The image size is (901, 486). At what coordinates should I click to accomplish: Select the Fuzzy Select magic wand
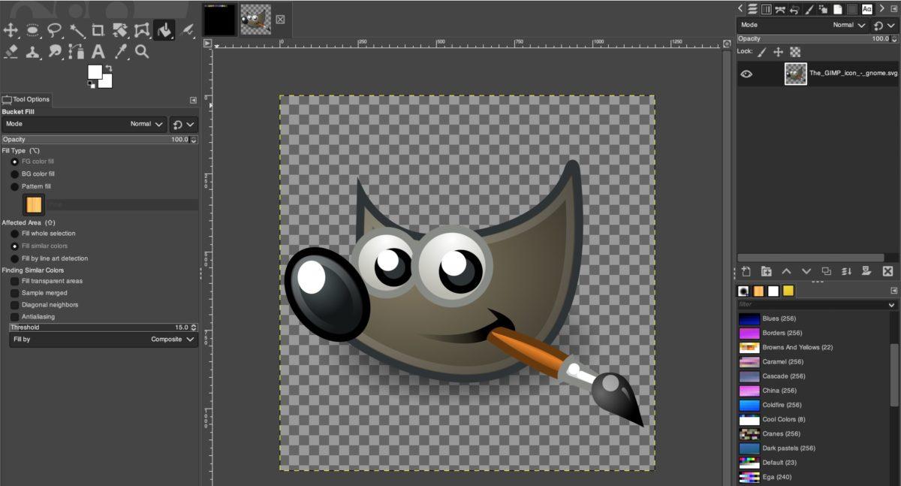(x=77, y=30)
